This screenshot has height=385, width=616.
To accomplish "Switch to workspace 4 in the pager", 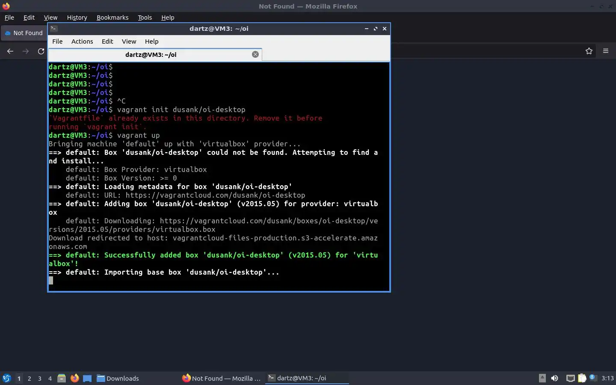I will [50, 378].
